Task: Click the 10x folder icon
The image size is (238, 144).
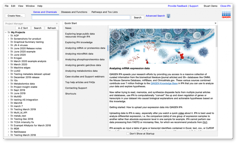Action: pos(12,80)
